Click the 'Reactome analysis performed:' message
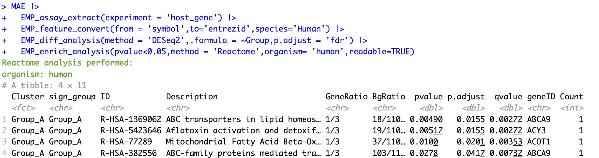599x158 pixels. (67, 63)
